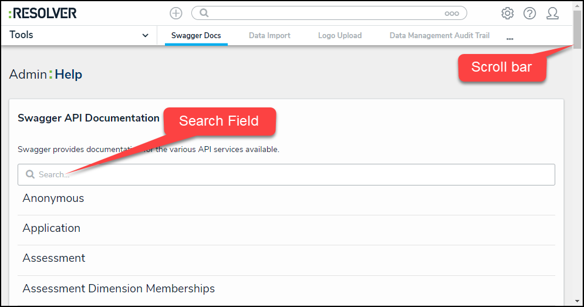Open the Assessment API section
Viewport: 584px width, 307px height.
[x=54, y=258]
